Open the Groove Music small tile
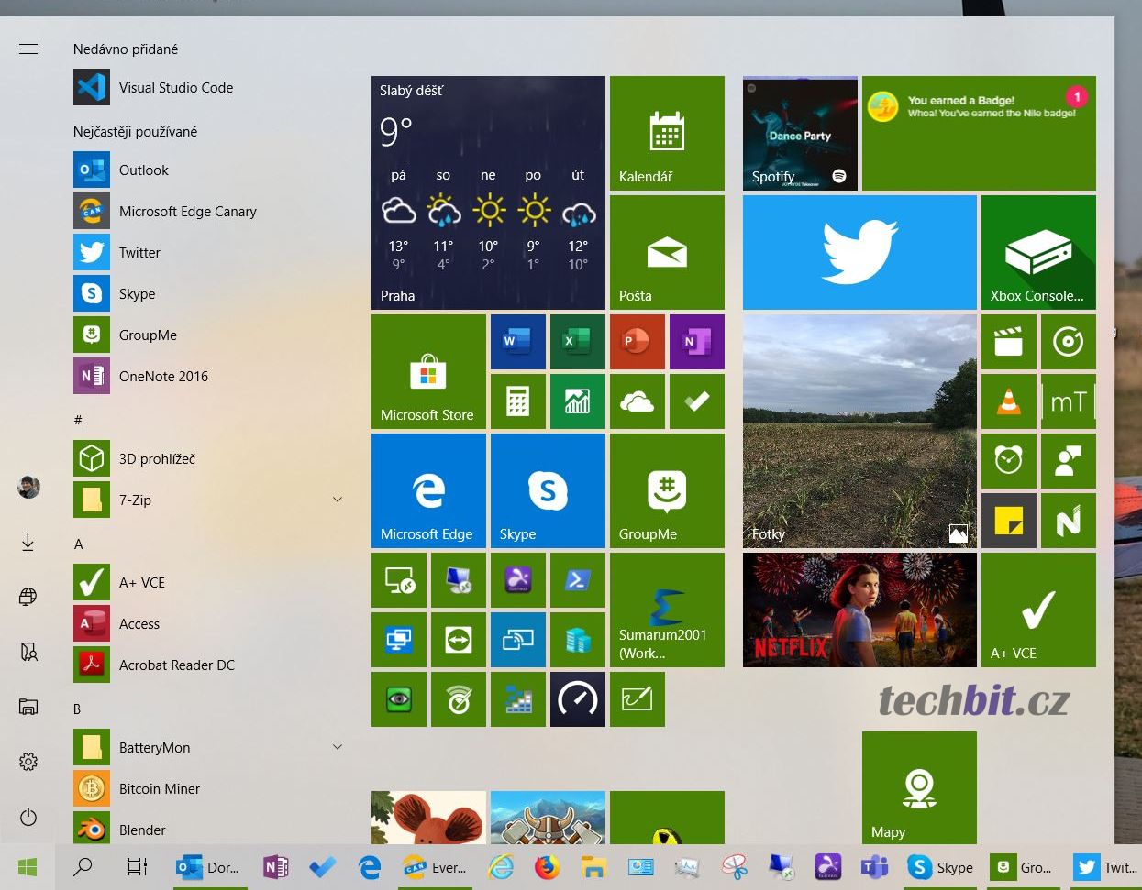This screenshot has height=890, width=1142. pyautogui.click(x=1069, y=342)
